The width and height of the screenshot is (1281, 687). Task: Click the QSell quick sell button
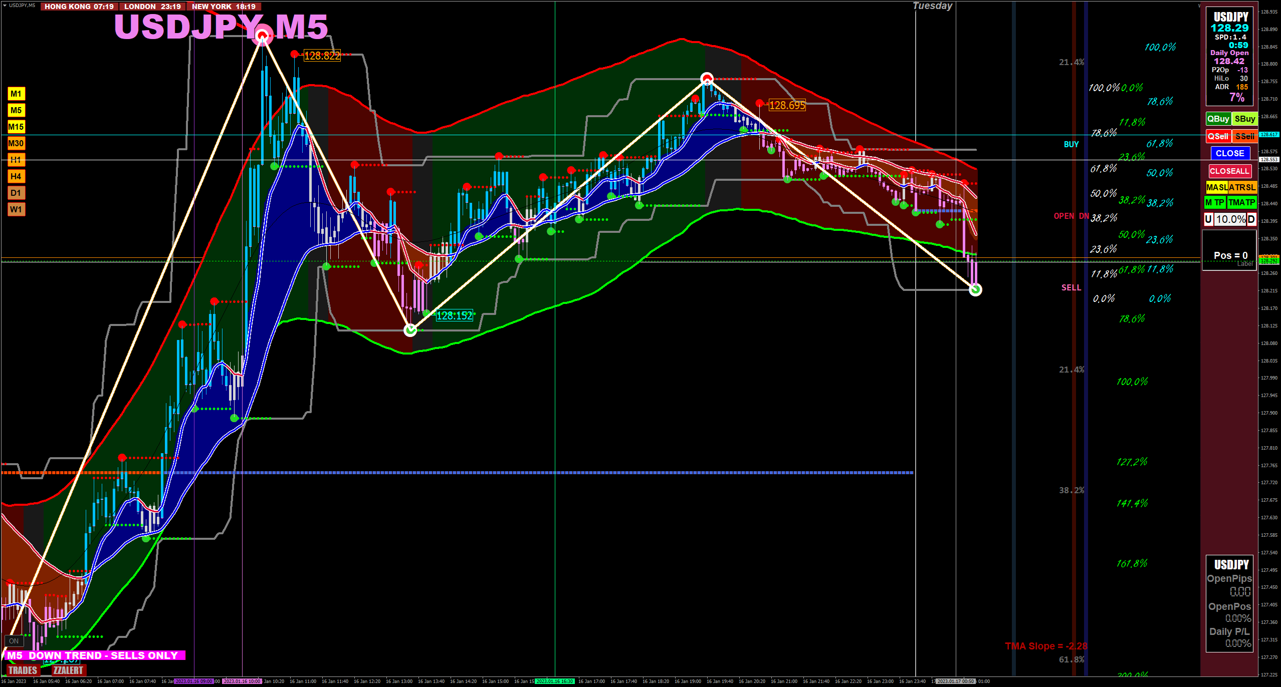[1218, 136]
